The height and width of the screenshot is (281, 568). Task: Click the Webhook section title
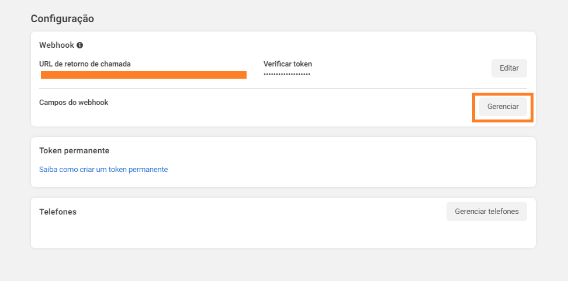pyautogui.click(x=57, y=45)
